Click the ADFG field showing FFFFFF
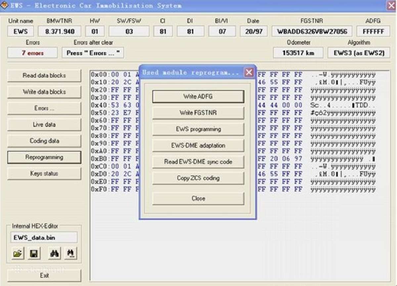397x286 pixels. [x=373, y=31]
